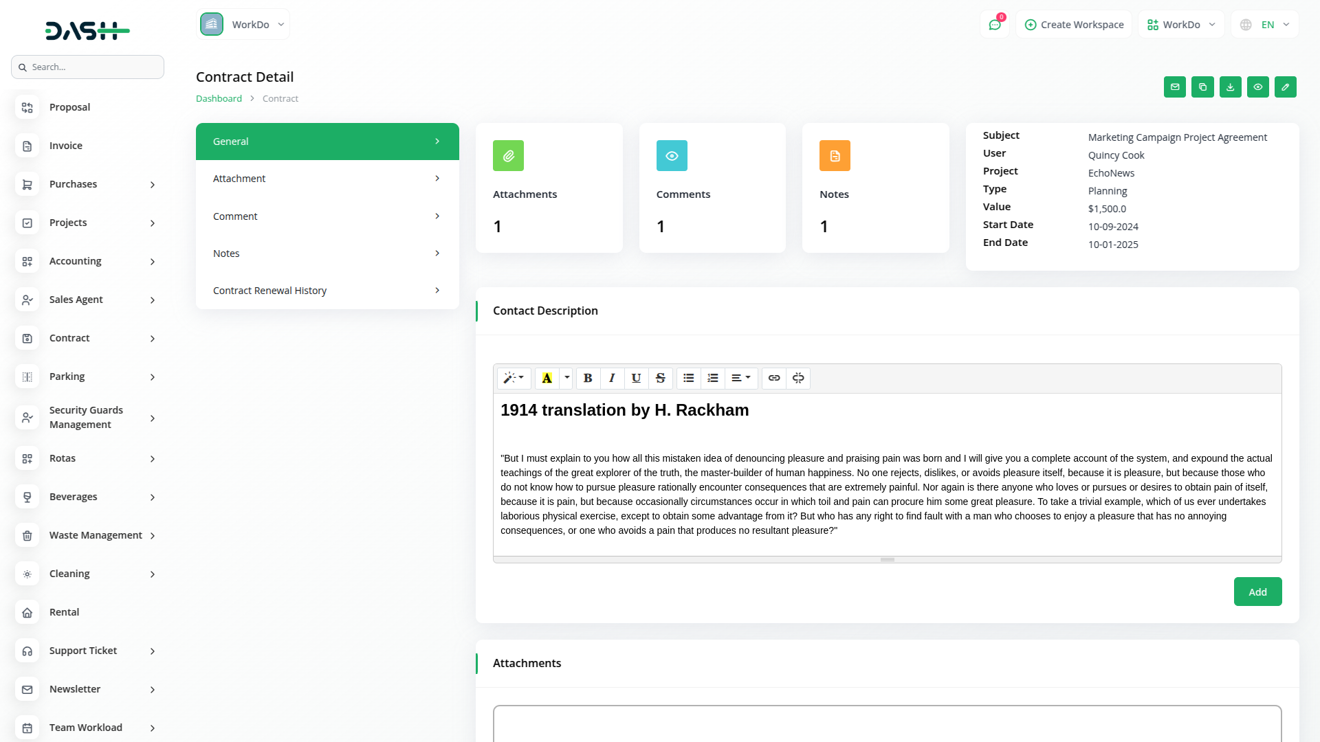Click the Create Workspace button

click(x=1074, y=25)
